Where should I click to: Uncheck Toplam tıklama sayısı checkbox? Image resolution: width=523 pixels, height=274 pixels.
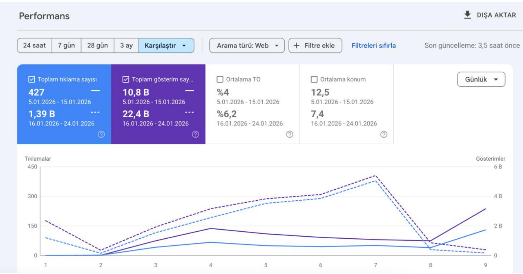coord(31,79)
